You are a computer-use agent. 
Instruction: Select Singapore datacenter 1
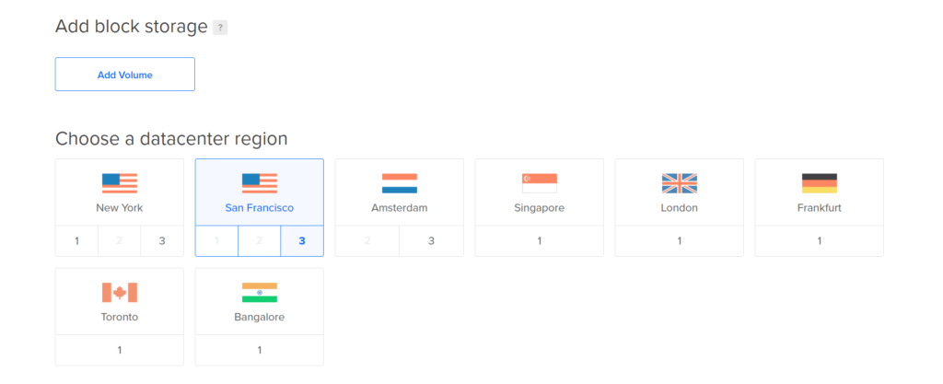tap(540, 241)
